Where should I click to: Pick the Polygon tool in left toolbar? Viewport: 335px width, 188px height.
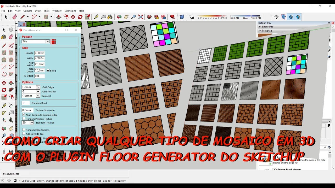(x=11, y=60)
